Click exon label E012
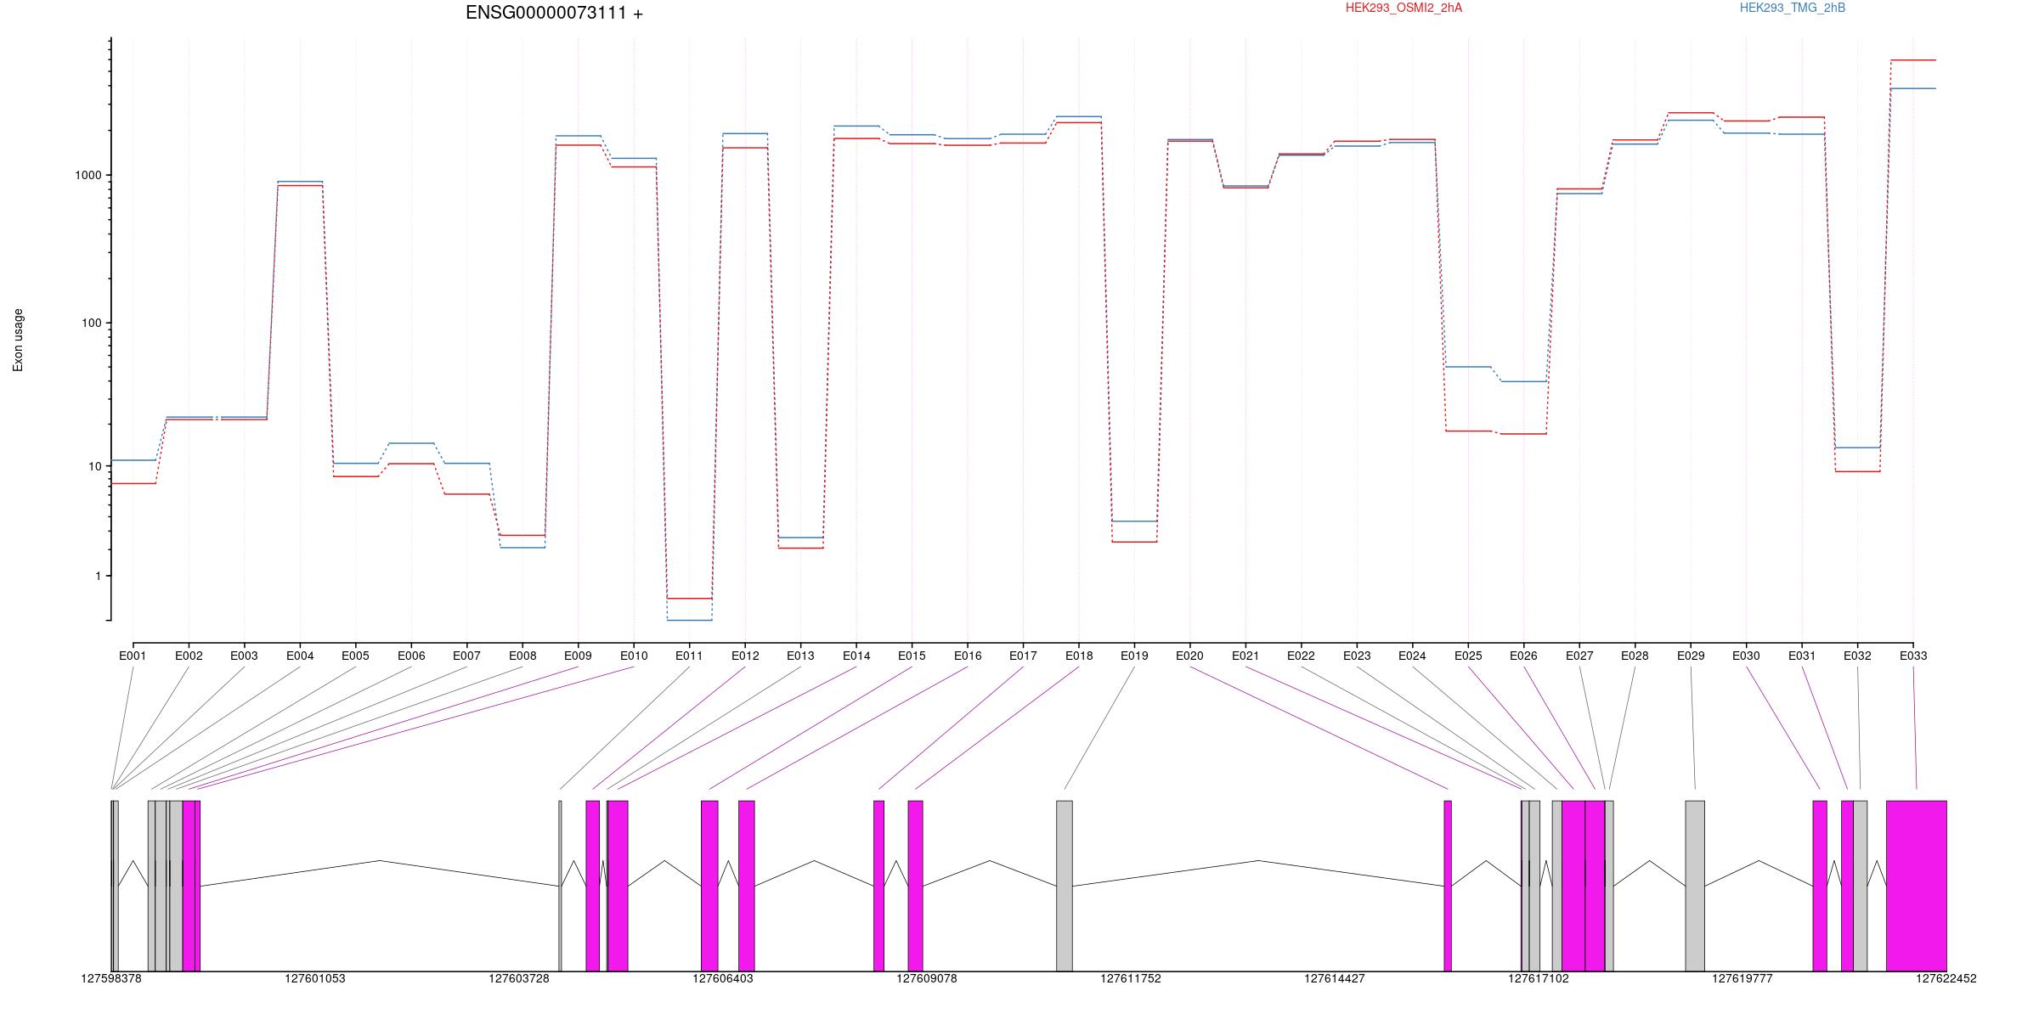The height and width of the screenshot is (1019, 2039). 745,656
